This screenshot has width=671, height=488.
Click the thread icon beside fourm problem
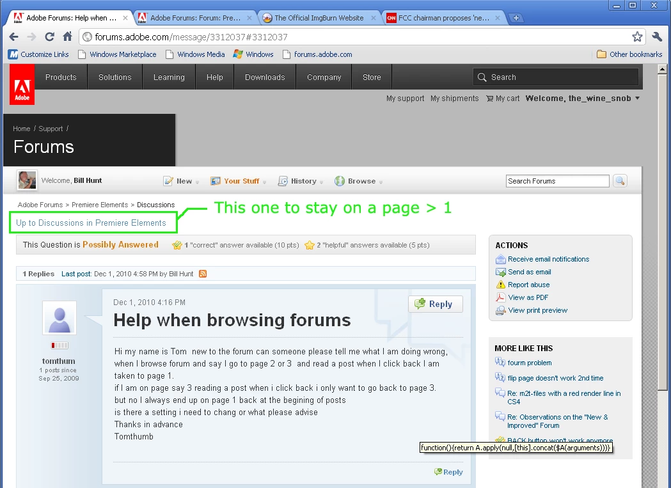click(x=500, y=362)
